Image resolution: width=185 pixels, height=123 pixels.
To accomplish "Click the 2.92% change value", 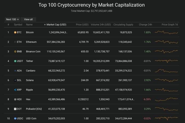I will click(147, 80).
